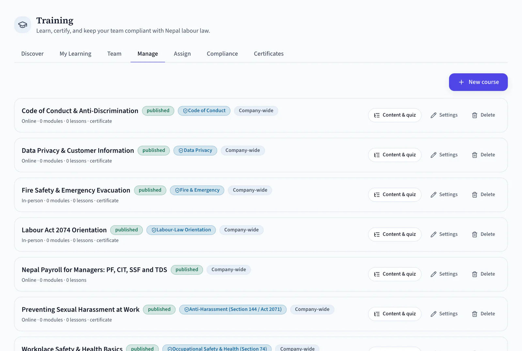The width and height of the screenshot is (522, 351).
Task: Click the details line under Data Privacy course
Action: pyautogui.click(x=67, y=161)
